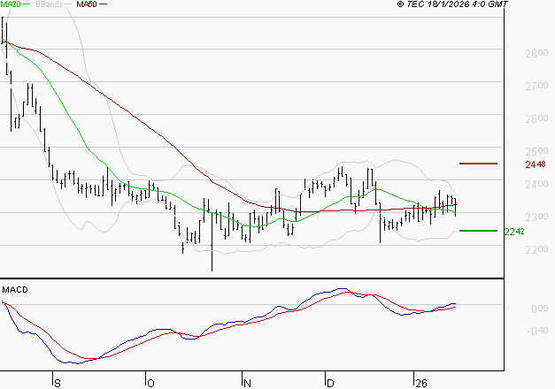Viewport: 555px width, 389px height.
Task: Click the MACD -040 axis label
Action: pos(537,331)
